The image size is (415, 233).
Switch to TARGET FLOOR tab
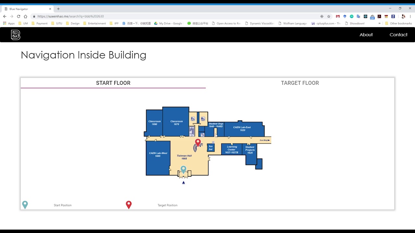click(x=300, y=83)
